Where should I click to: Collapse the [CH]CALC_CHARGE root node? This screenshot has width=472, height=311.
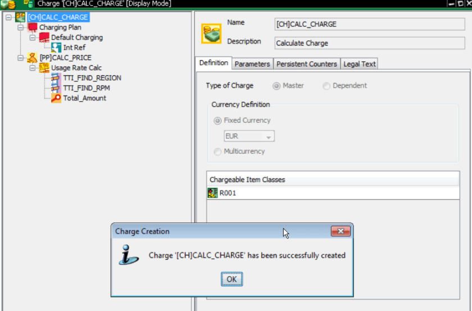[x=8, y=17]
